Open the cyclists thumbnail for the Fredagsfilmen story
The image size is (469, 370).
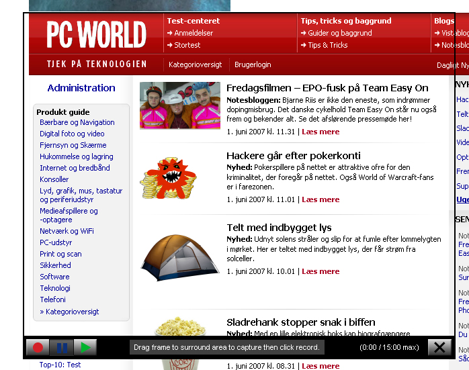180,105
